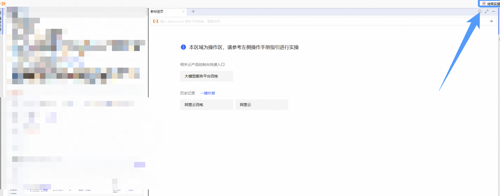Click the go arrow in the address bar
This screenshot has height=196, width=500.
point(491,21)
